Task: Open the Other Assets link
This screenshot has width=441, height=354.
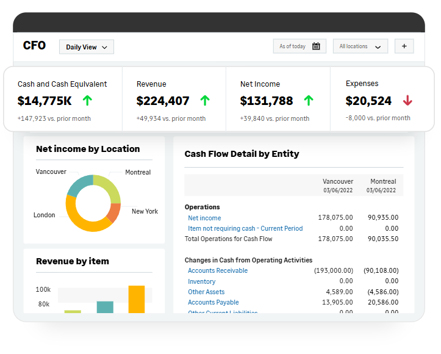Action: pyautogui.click(x=206, y=292)
